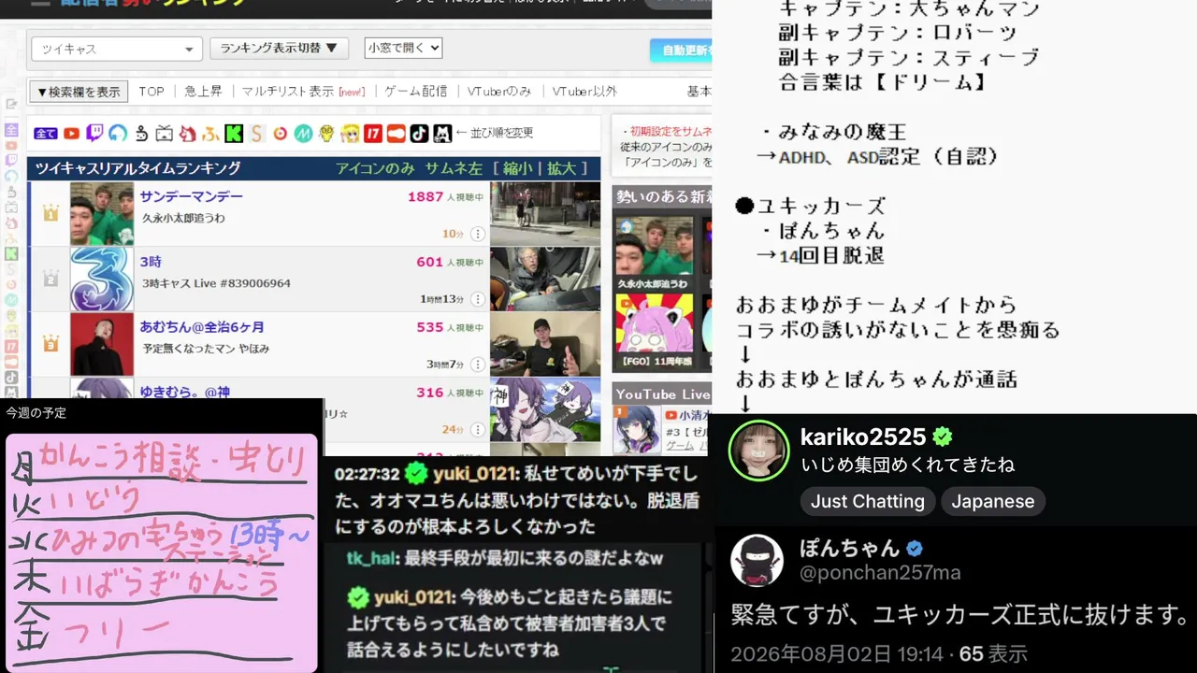
Task: Open the サンデーマンデー channel link
Action: (191, 196)
